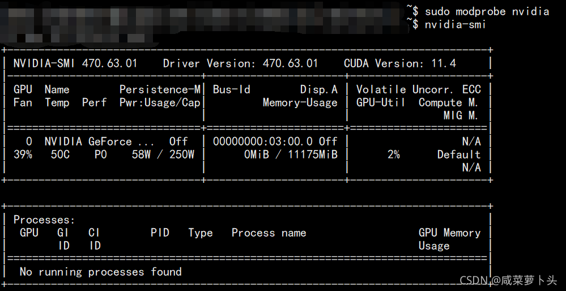This screenshot has height=291, width=566.
Task: Click the 'Perf' column header
Action: coord(94,102)
